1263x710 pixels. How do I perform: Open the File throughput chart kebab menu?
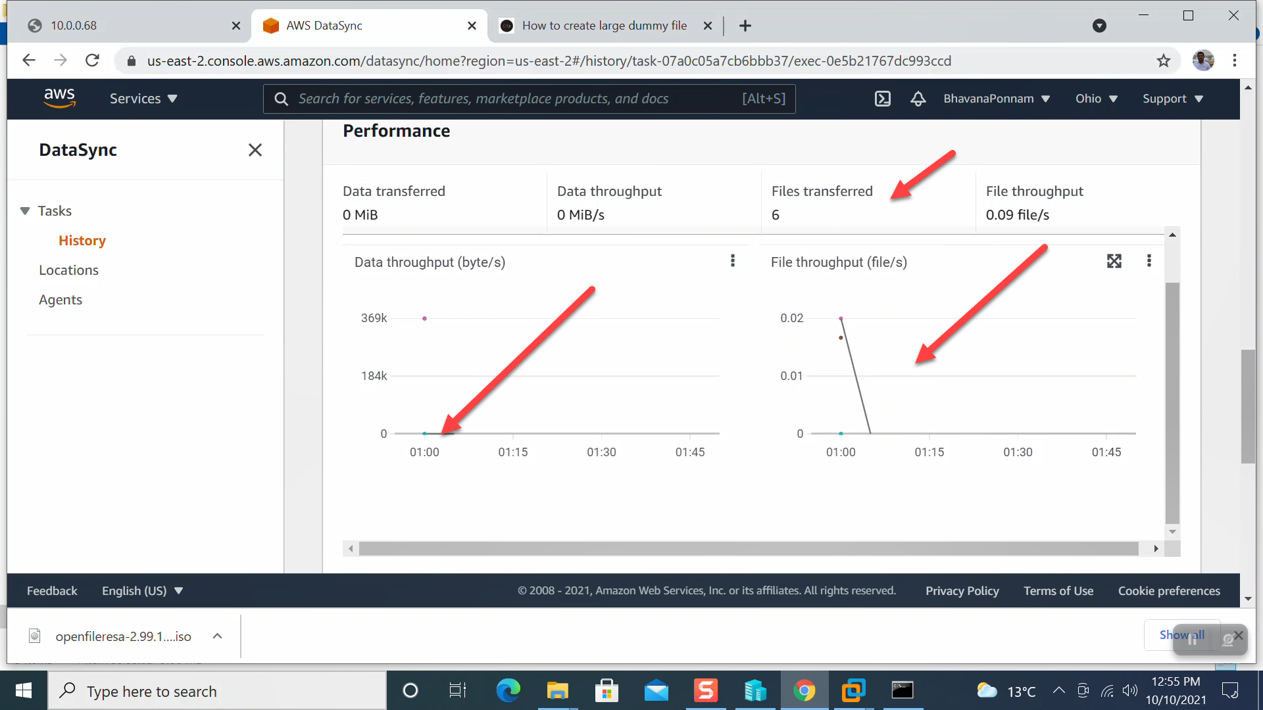pos(1149,261)
